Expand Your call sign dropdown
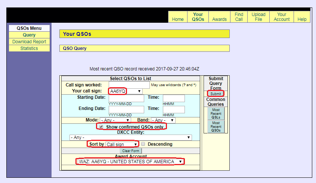The image size is (316, 183). tap(125, 91)
